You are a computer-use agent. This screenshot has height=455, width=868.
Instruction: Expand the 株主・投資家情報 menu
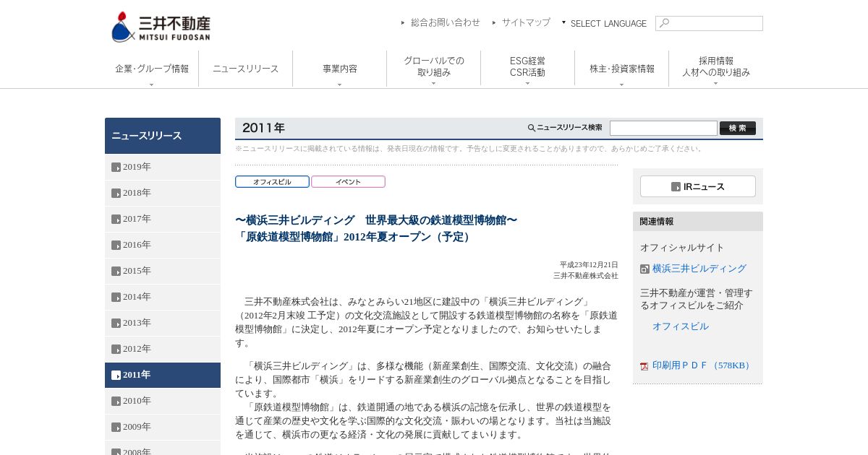coord(622,69)
